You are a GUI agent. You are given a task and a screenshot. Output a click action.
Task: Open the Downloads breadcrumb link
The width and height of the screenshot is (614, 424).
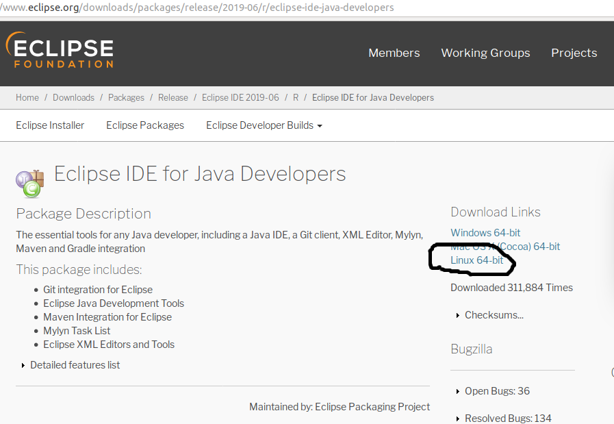tap(74, 97)
